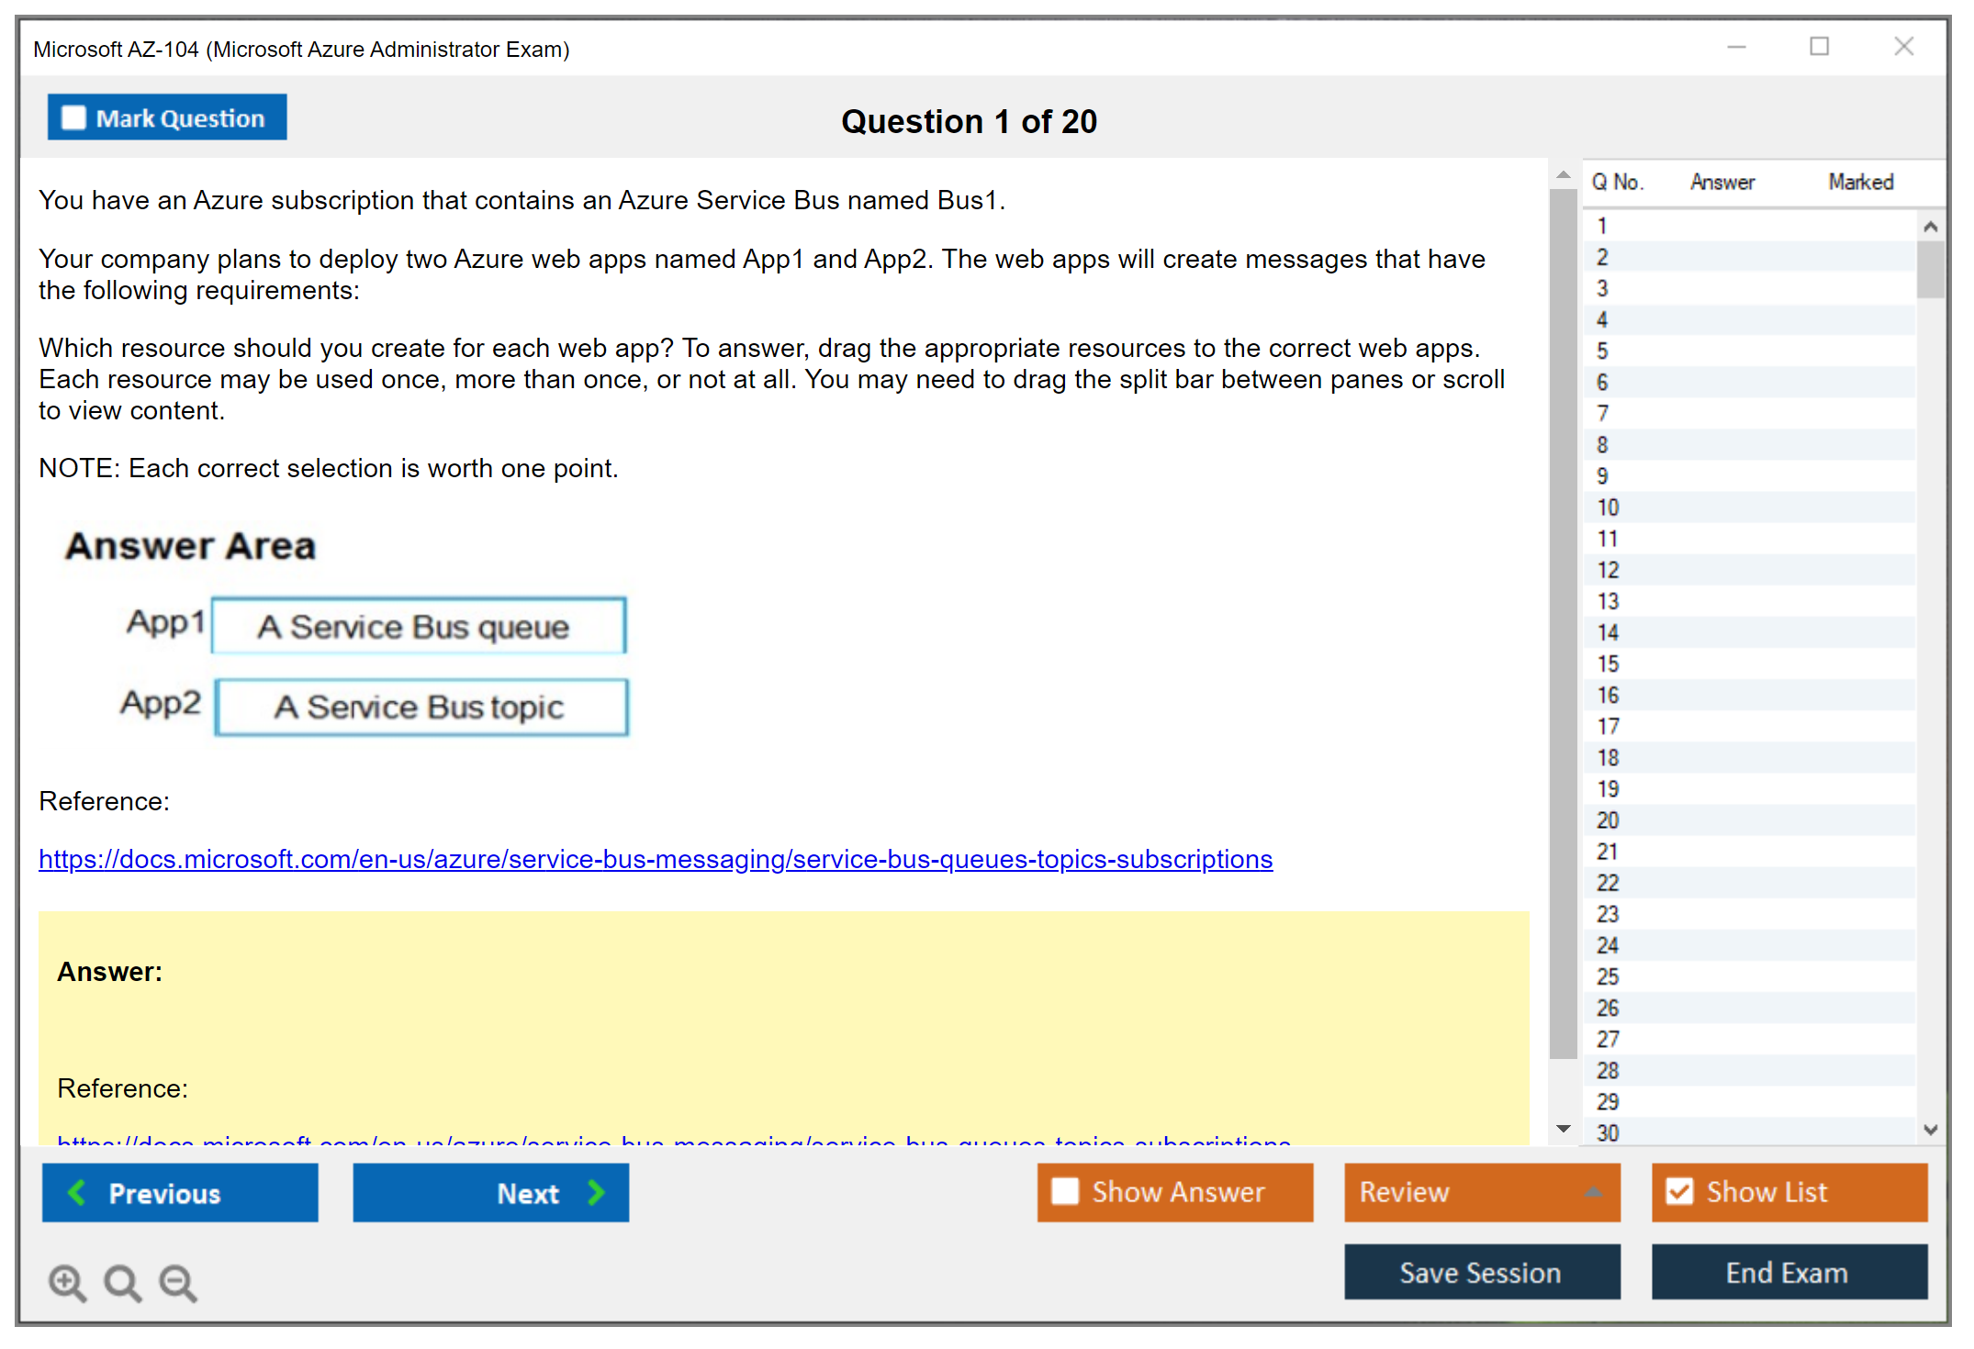The image size is (1974, 1349).
Task: Uncheck the Show List checkbox
Action: pyautogui.click(x=1679, y=1191)
